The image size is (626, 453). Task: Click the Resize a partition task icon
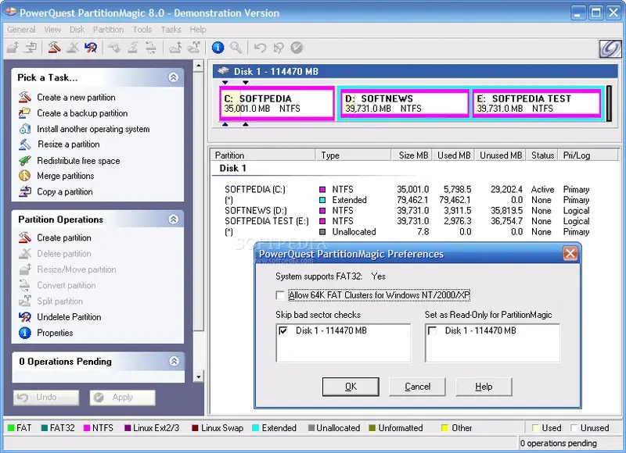click(x=25, y=144)
